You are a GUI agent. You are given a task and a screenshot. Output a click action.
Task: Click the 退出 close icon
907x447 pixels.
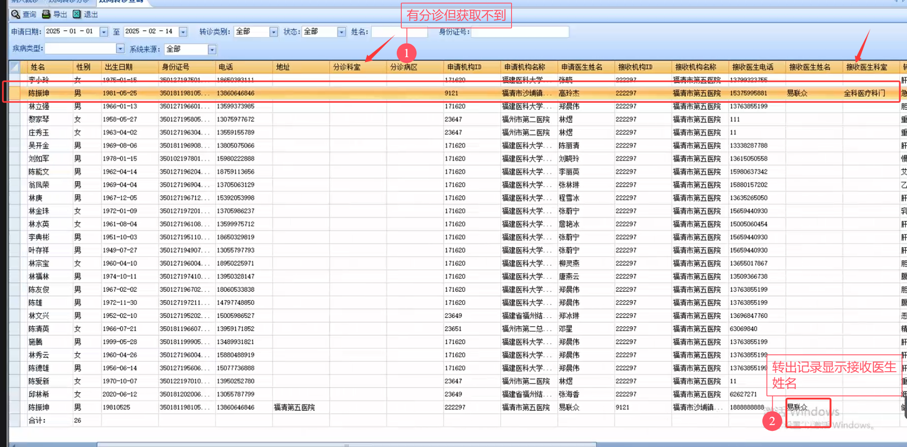[x=77, y=14]
